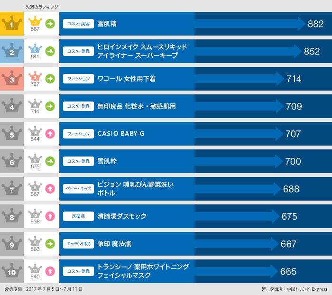Click the green arrow beside 象印 魔法瓶
The image size is (332, 295).
point(50,244)
